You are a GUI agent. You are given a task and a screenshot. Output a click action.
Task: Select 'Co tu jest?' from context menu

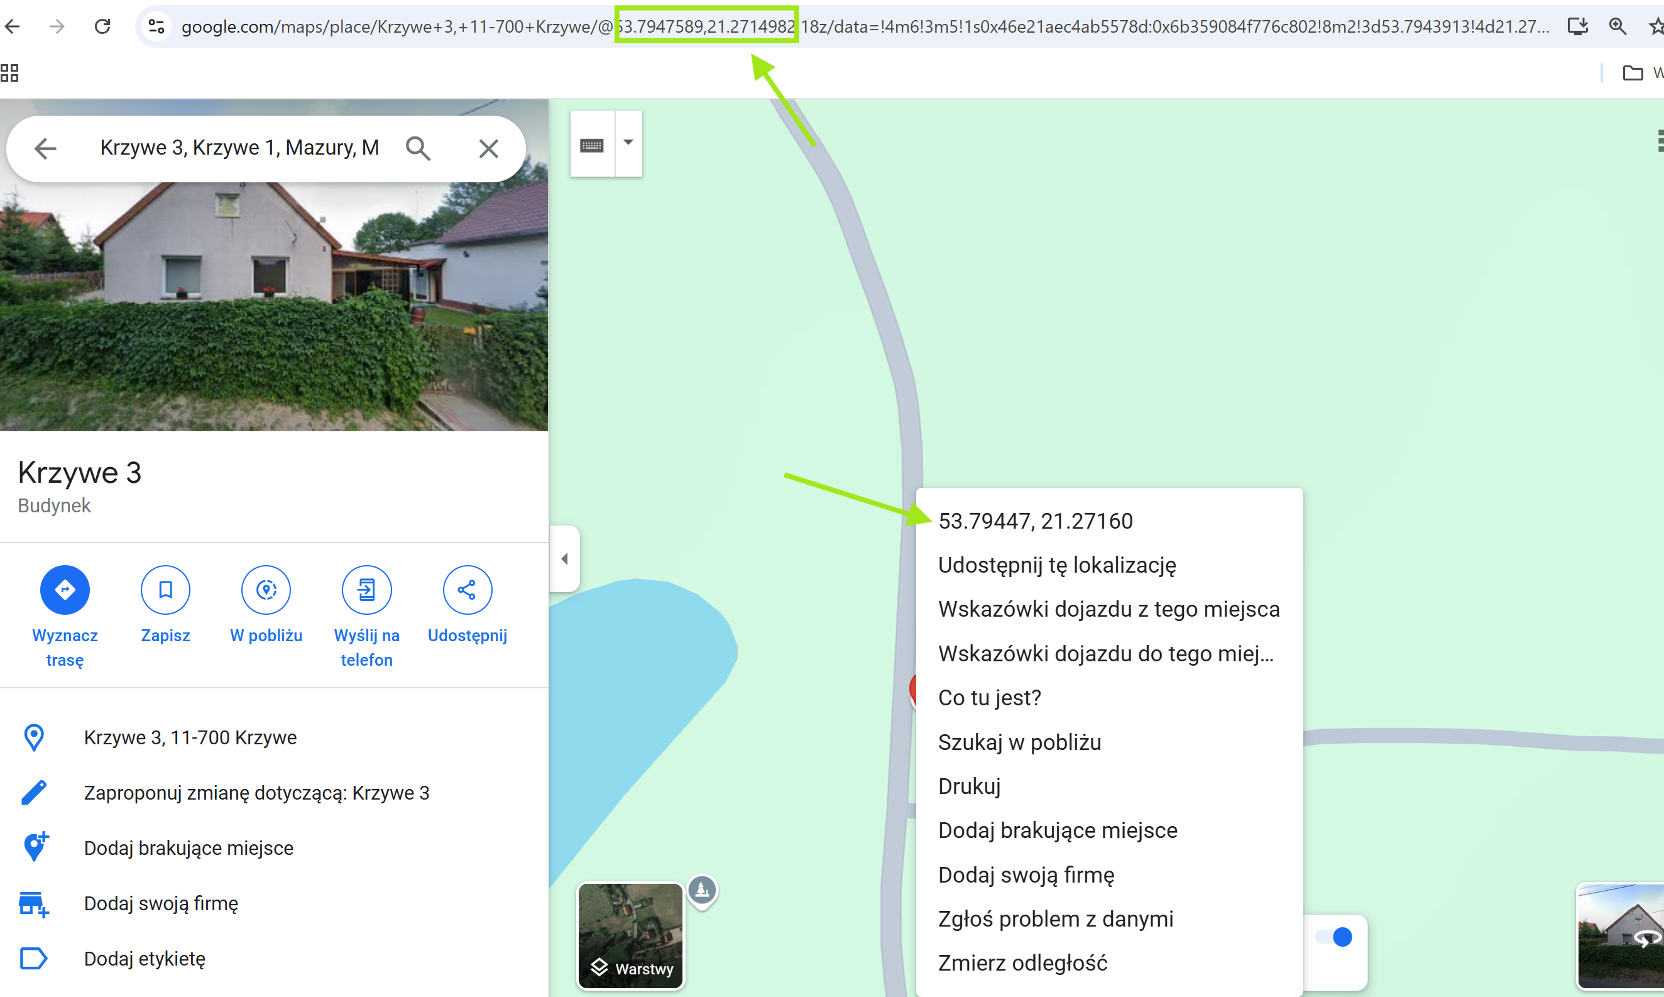pos(989,697)
